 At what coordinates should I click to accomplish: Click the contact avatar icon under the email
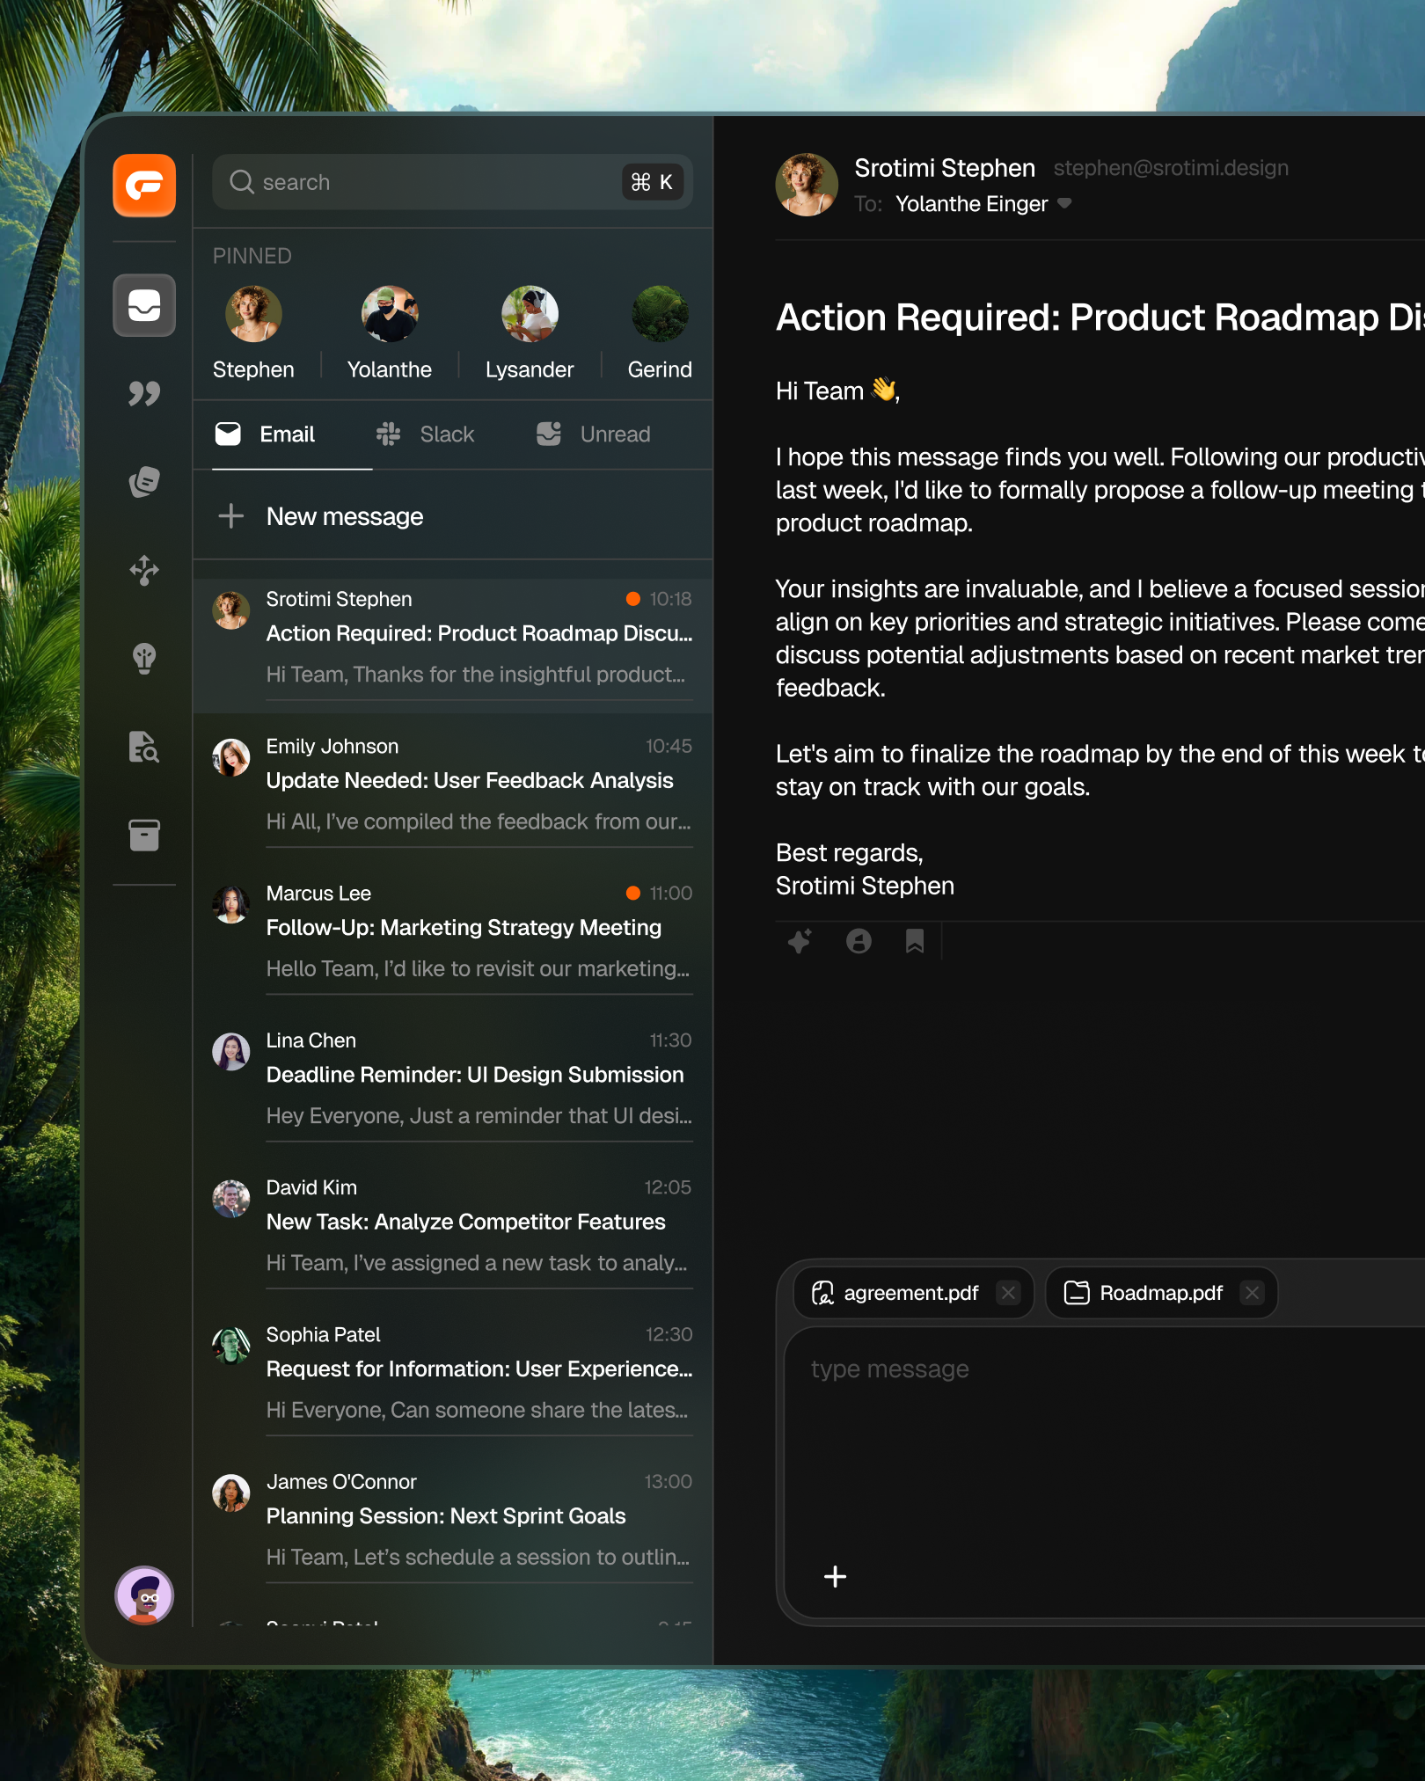(x=859, y=941)
